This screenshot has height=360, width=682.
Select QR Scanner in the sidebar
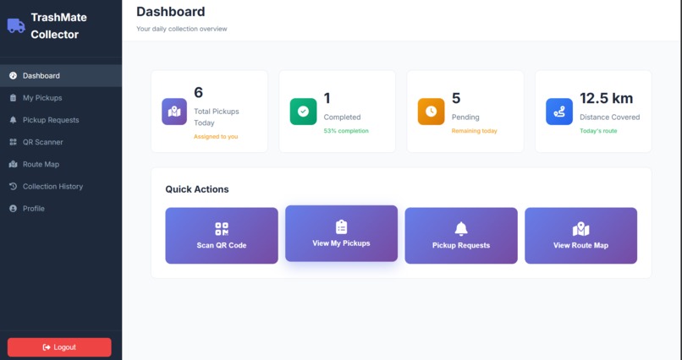(61, 142)
